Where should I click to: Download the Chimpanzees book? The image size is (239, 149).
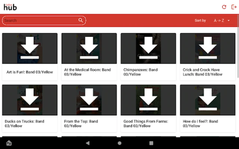[x=148, y=48]
